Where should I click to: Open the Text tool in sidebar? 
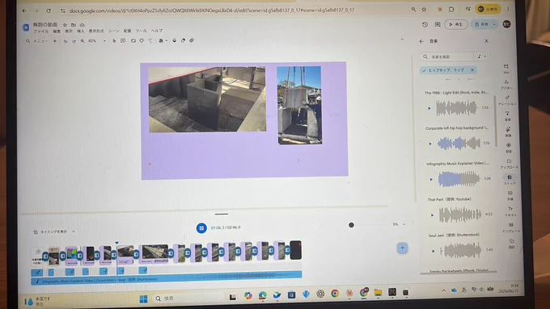click(x=510, y=211)
